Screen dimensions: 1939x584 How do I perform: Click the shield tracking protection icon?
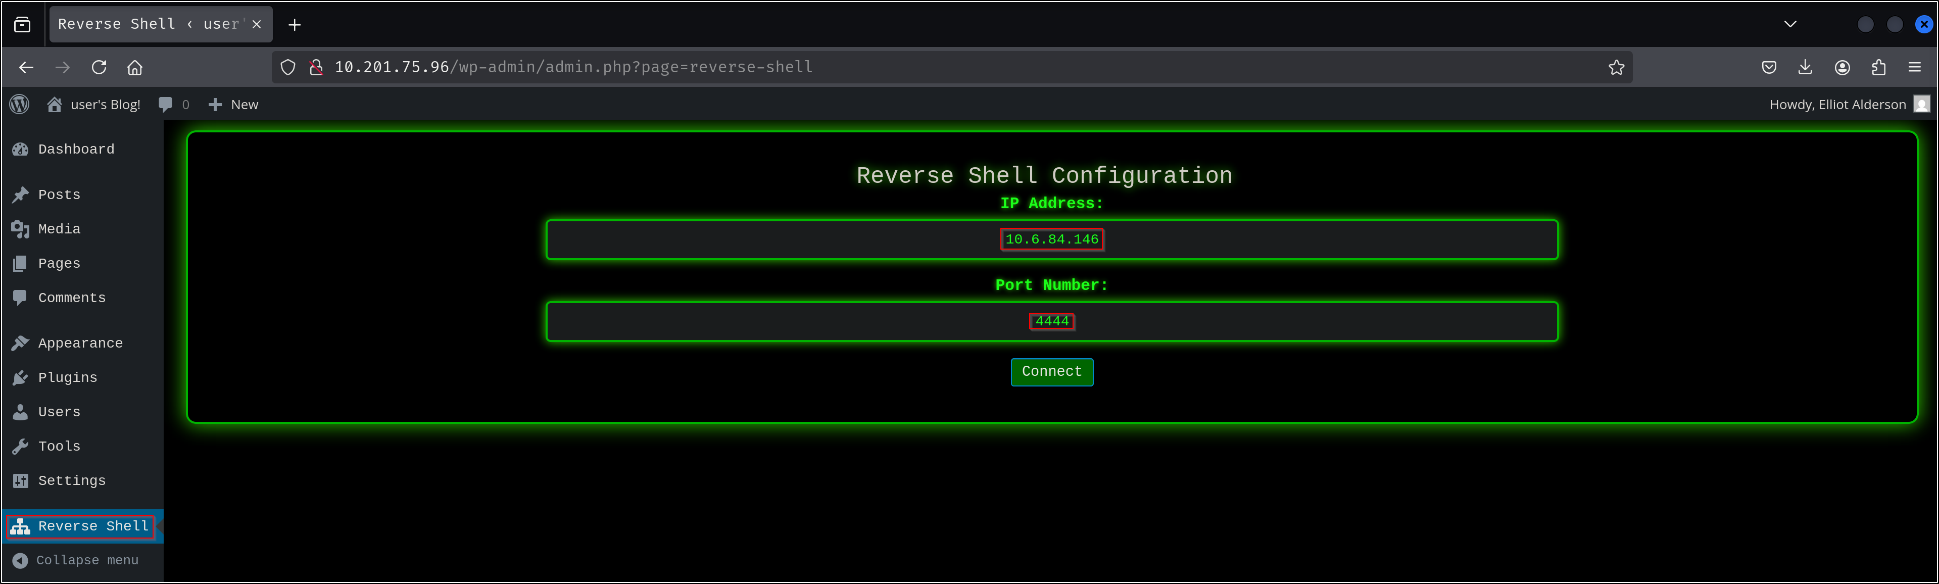click(x=287, y=68)
